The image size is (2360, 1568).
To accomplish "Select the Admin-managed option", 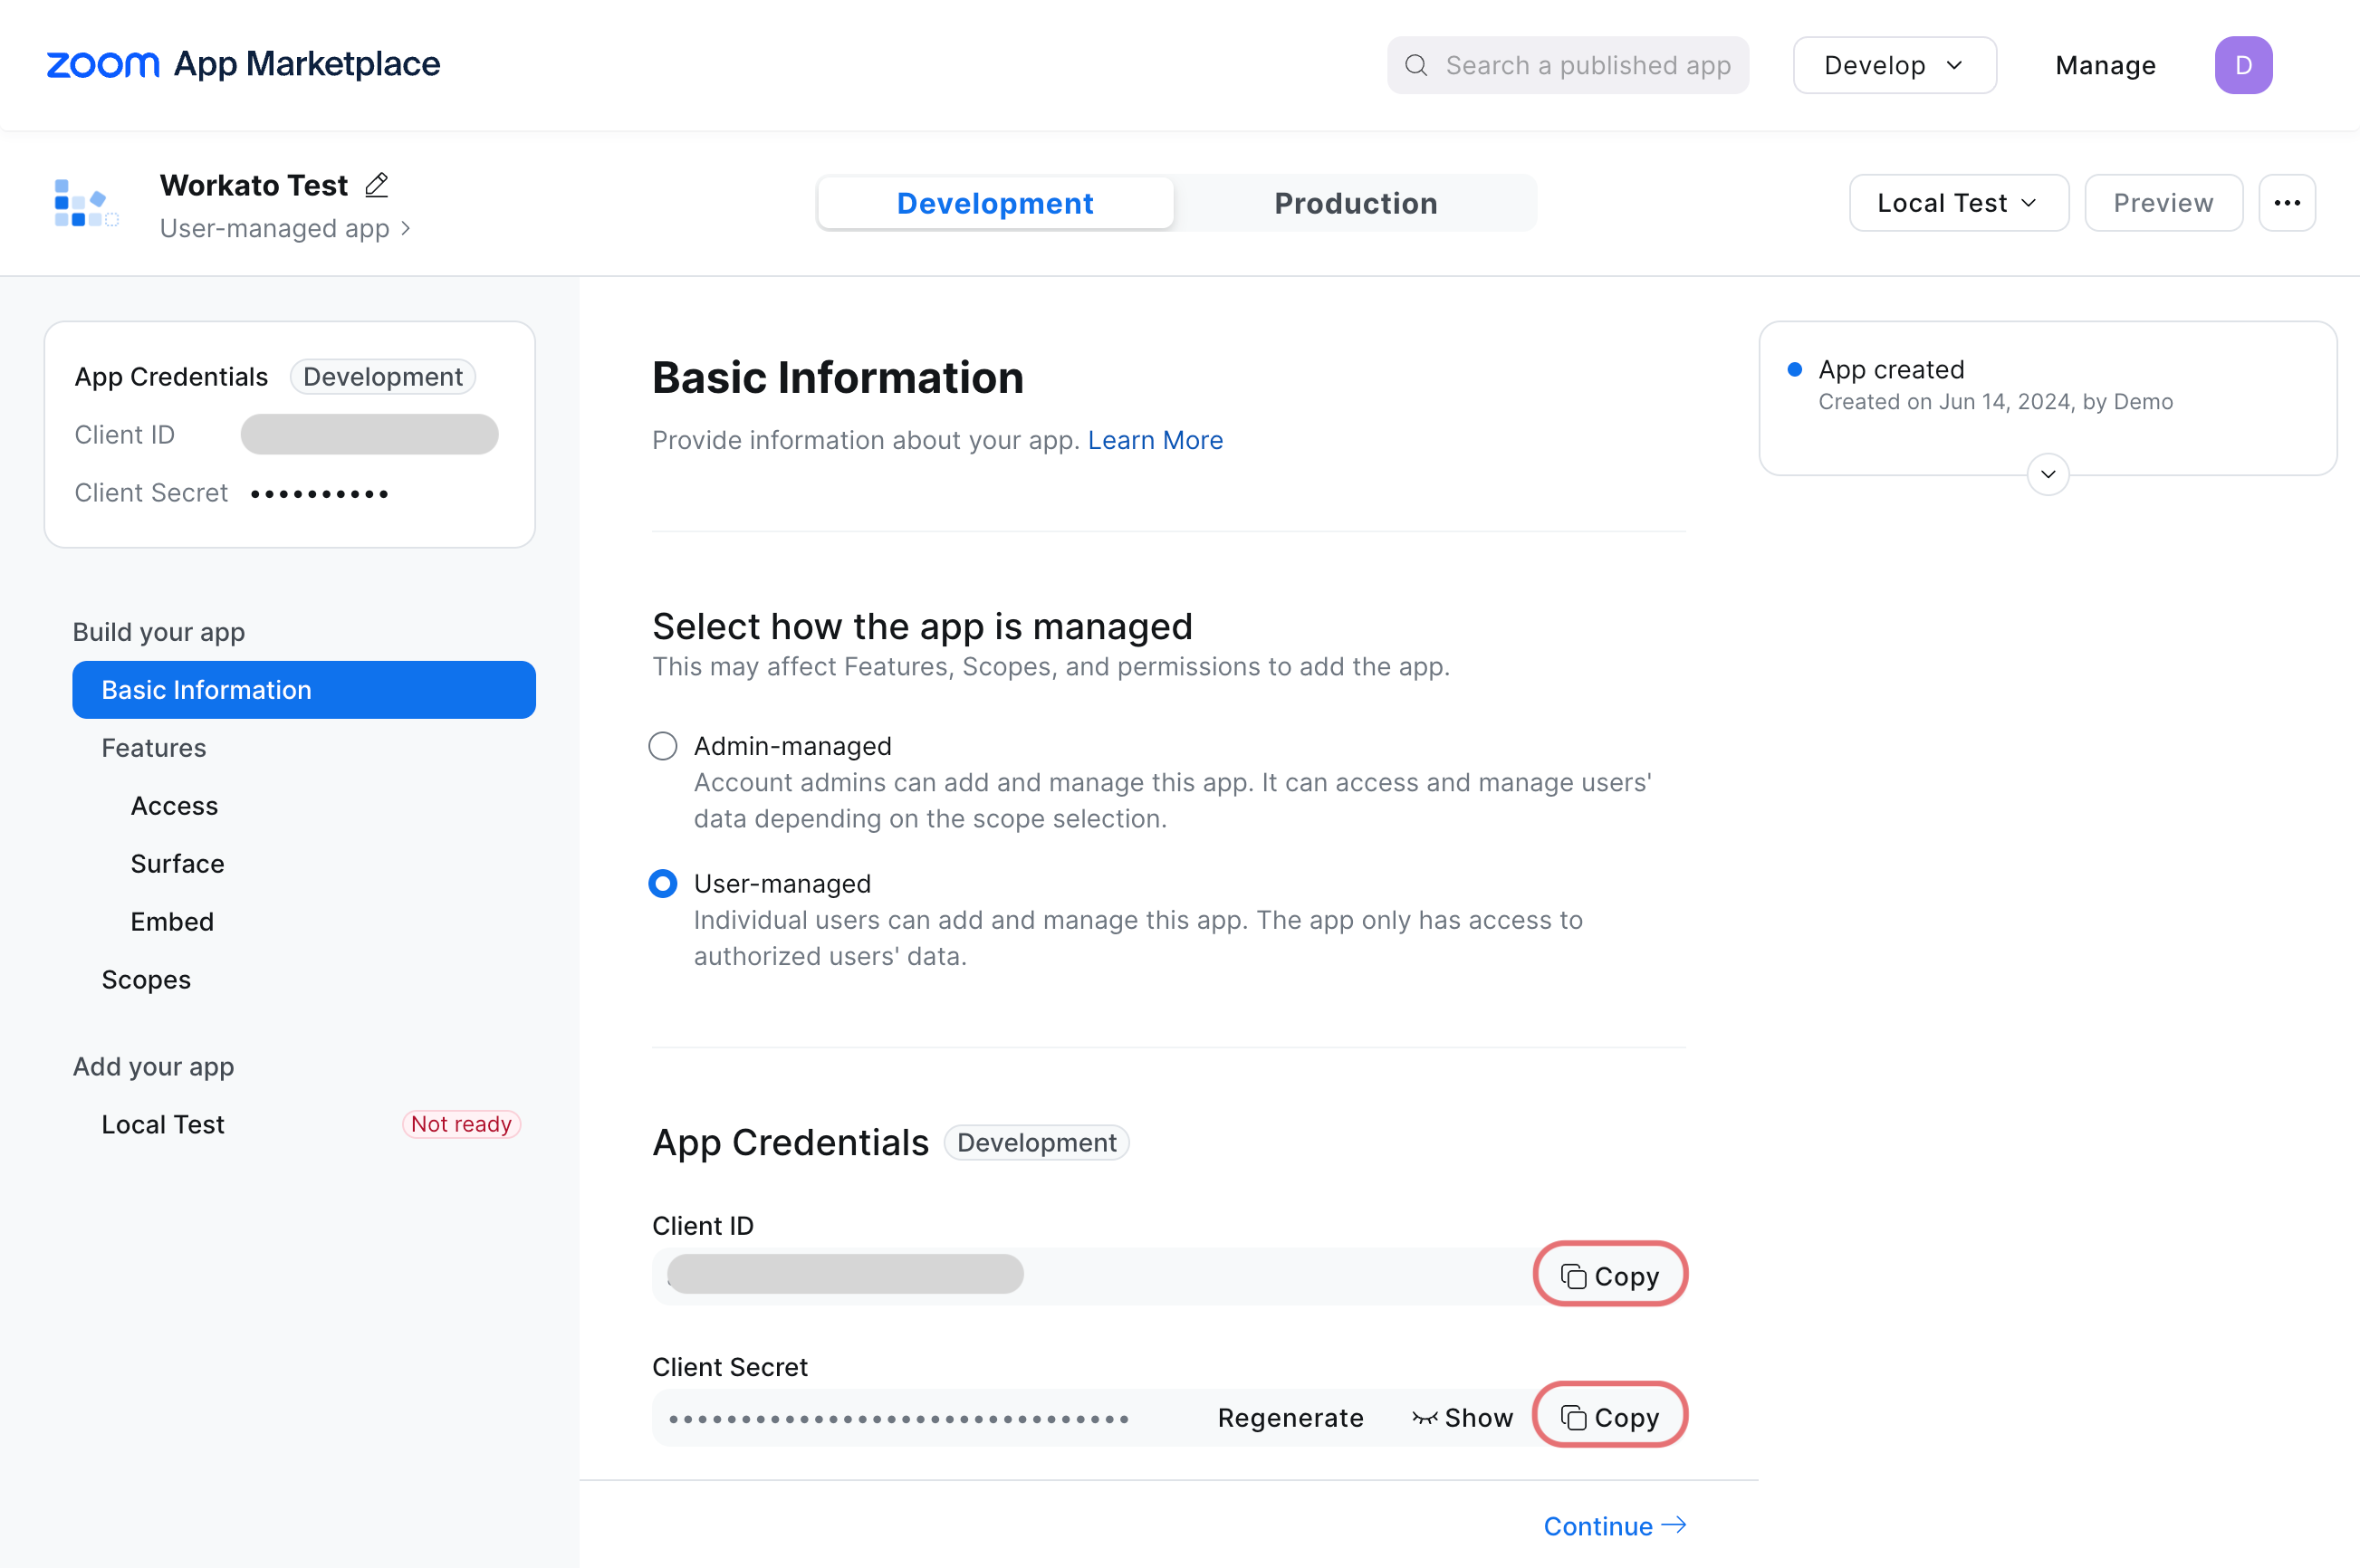I will pos(662,745).
